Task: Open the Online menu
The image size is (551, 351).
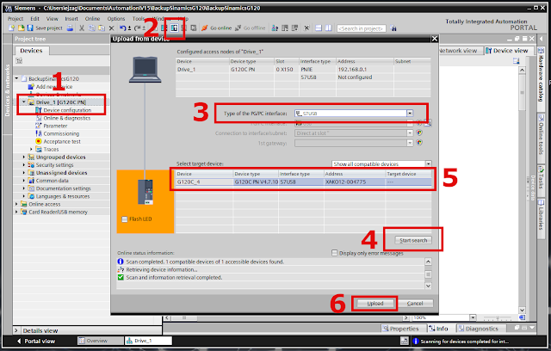Action: 92,19
